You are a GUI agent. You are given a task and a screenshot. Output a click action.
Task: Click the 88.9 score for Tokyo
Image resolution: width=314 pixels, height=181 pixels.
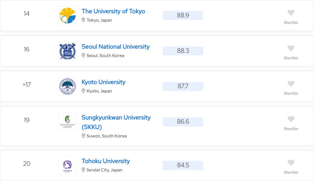(x=183, y=15)
